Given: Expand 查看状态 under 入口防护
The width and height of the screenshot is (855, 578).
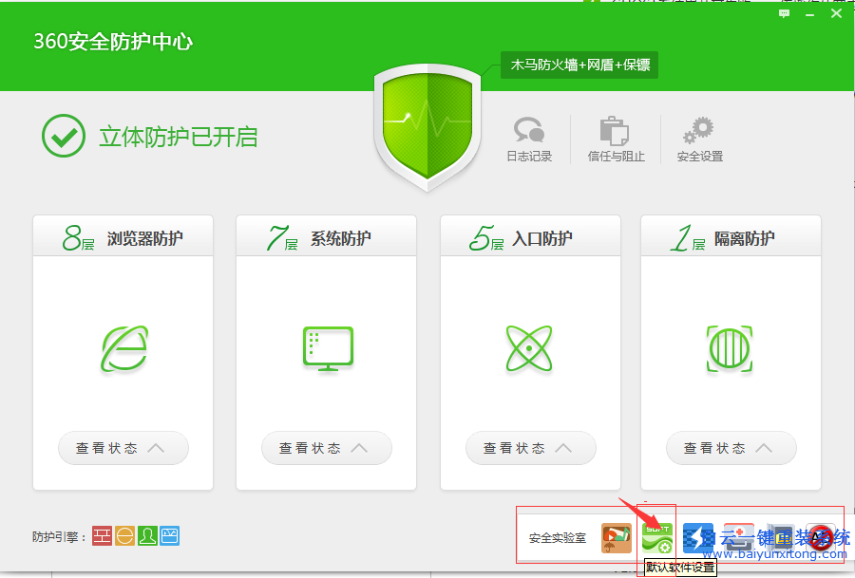Looking at the screenshot, I should (530, 448).
